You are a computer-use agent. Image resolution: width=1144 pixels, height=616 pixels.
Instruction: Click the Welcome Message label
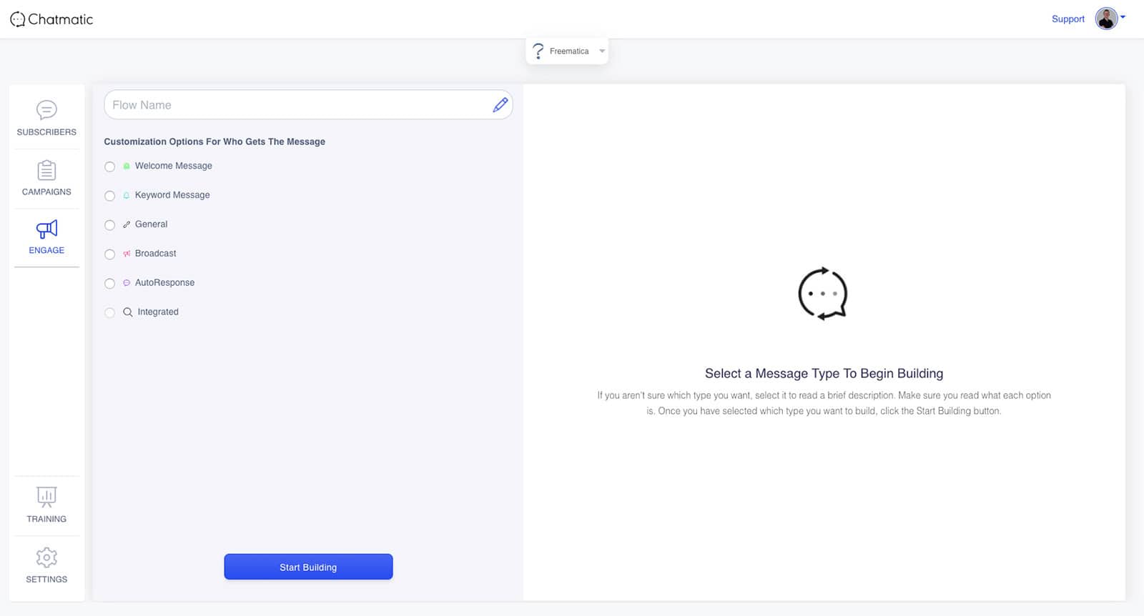coord(174,166)
